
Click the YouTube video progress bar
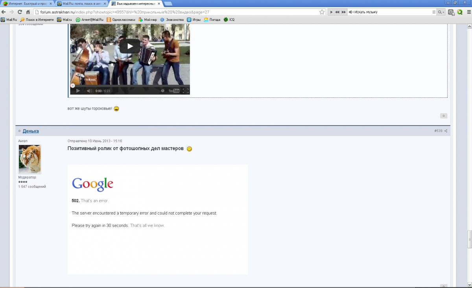pos(130,85)
